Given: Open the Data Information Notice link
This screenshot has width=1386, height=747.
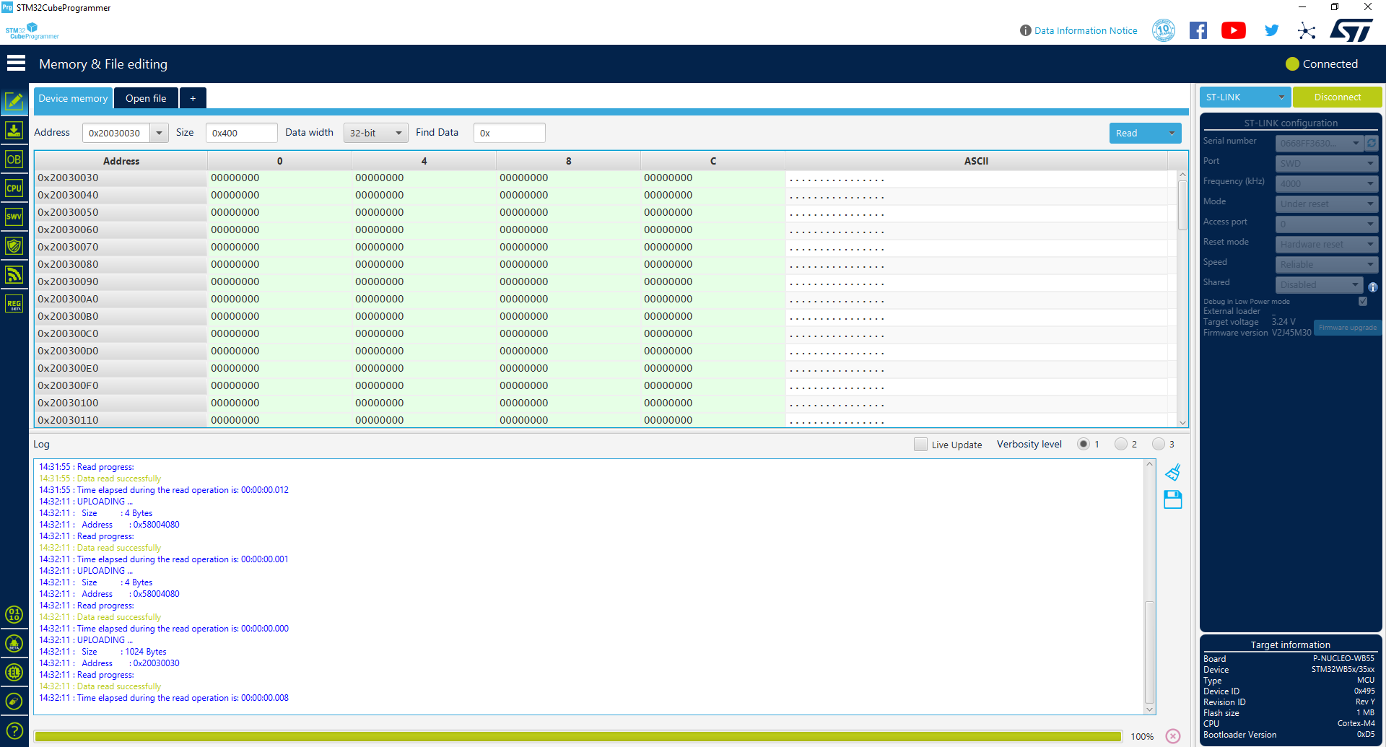Looking at the screenshot, I should (1085, 30).
